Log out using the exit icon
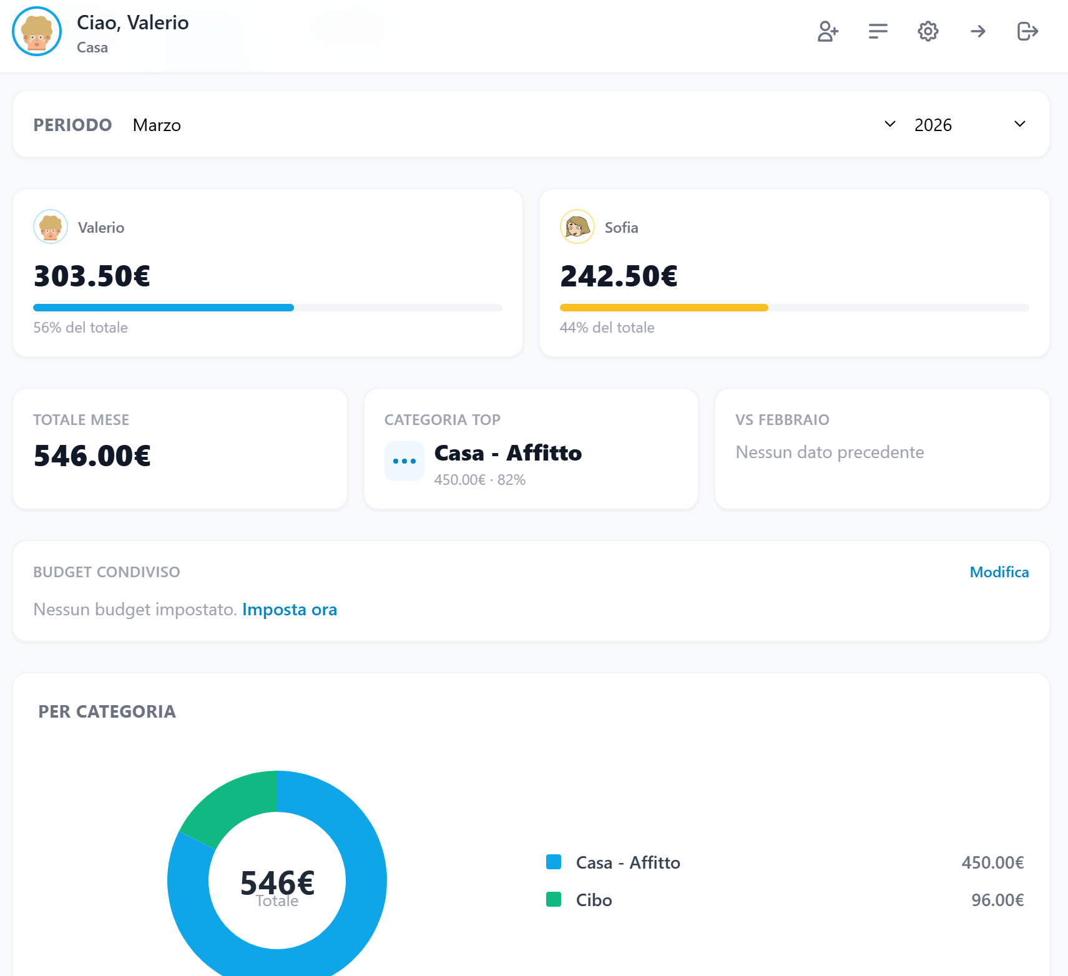 pyautogui.click(x=1027, y=31)
